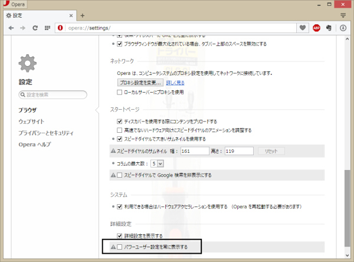This screenshot has height=262, width=354.
Task: Enable ローカルサーバーにプロキシを使用 checkbox
Action: pos(120,93)
